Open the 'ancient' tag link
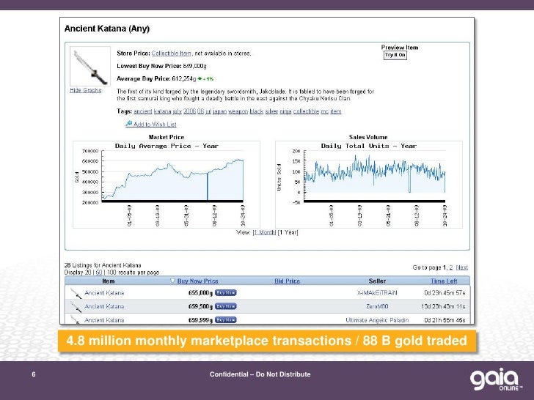This screenshot has height=400, width=534. tap(143, 111)
